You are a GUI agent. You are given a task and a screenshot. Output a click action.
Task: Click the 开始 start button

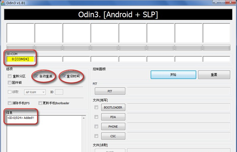pyautogui.click(x=173, y=75)
